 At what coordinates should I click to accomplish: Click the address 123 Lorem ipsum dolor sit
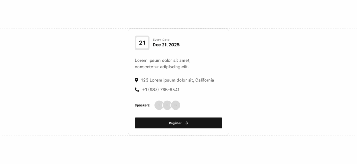tap(167, 80)
